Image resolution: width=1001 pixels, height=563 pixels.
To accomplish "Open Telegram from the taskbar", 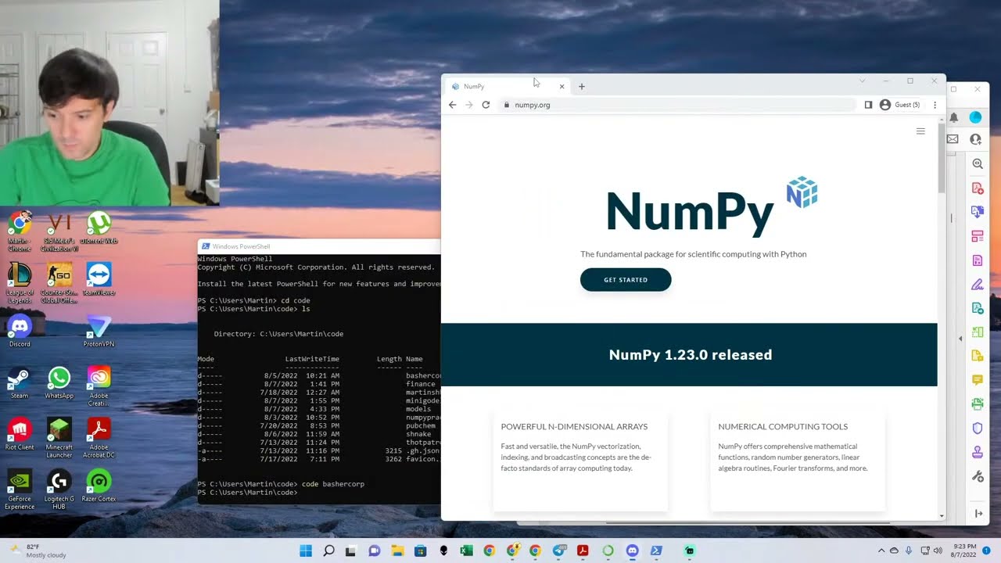I will [x=558, y=550].
